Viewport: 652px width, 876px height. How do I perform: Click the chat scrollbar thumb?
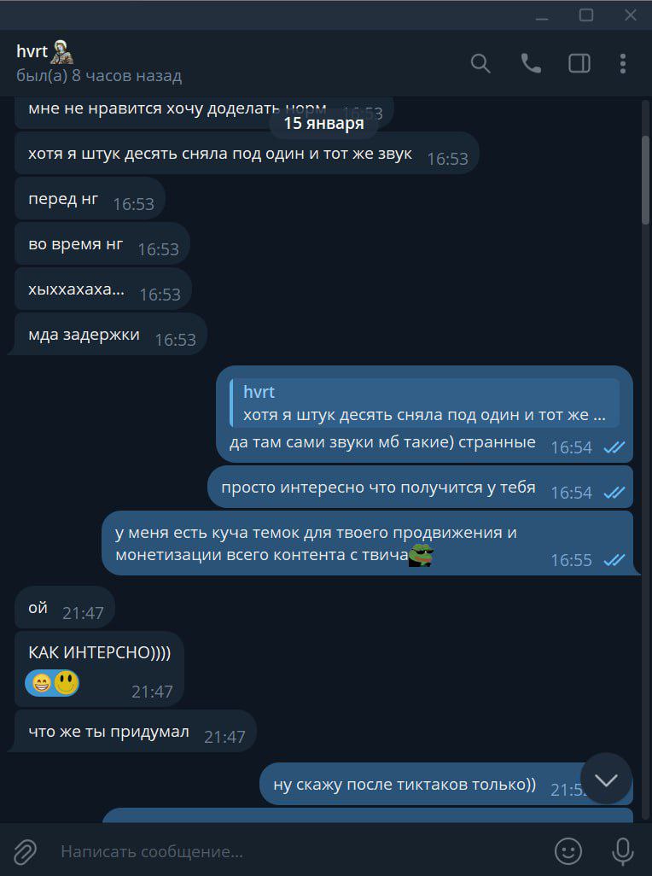[x=646, y=178]
